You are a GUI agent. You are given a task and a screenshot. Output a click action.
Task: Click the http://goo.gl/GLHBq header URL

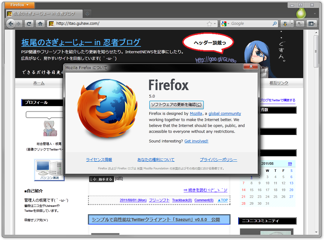pyautogui.click(x=216, y=60)
